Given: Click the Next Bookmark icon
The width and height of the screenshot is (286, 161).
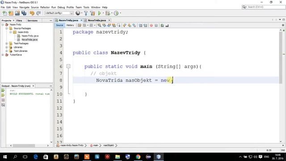Looking at the screenshot, I should coord(129,25).
